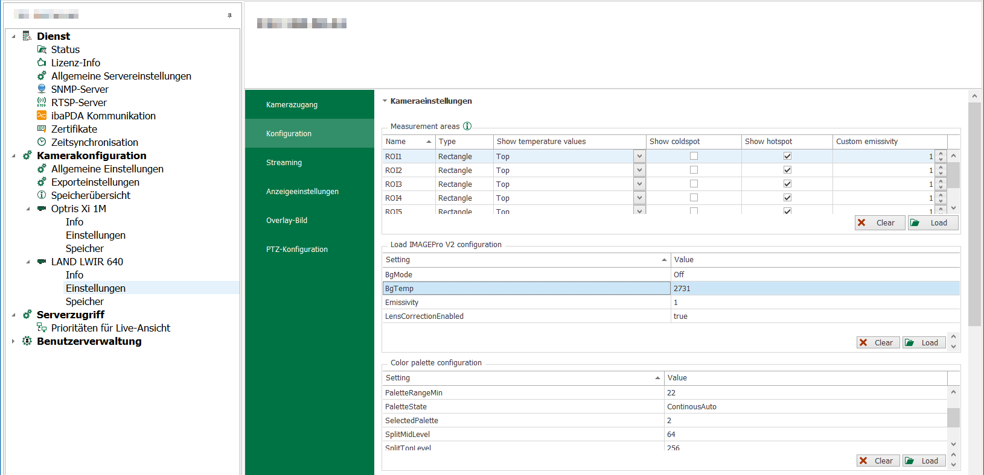Click the Color palette table scrollbar thumb

click(953, 417)
